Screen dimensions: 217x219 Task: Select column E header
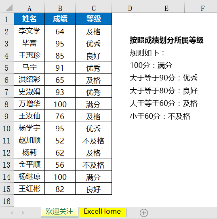(166, 8)
